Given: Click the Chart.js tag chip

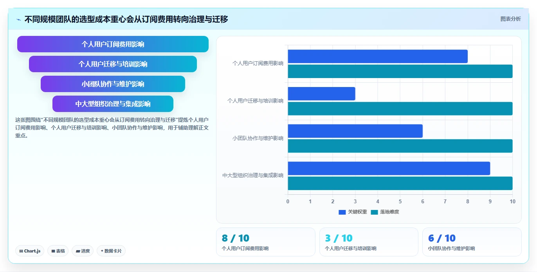Looking at the screenshot, I should tap(30, 251).
